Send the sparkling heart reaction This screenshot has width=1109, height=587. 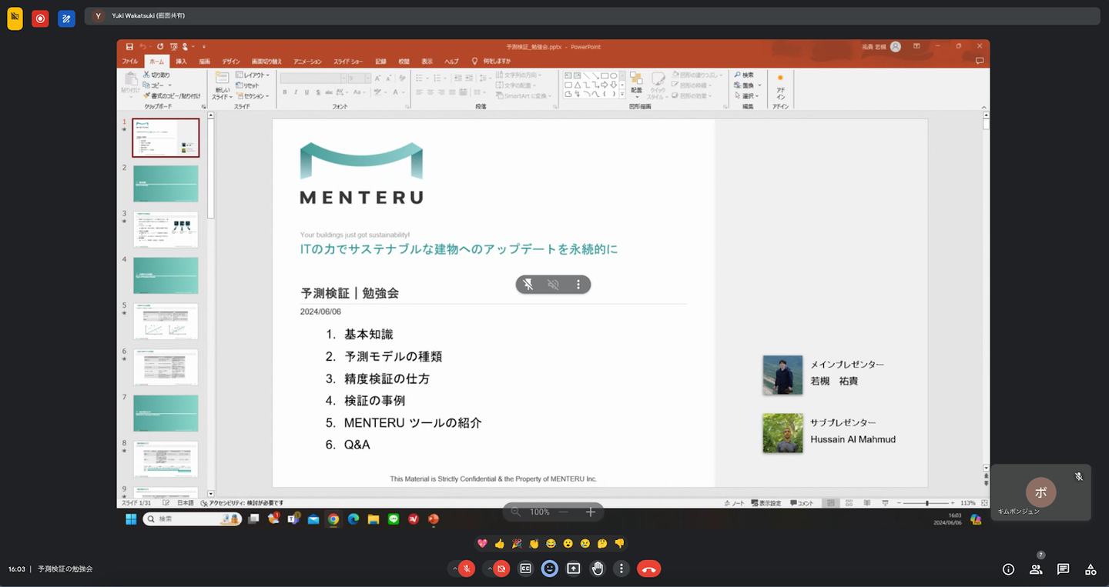point(482,544)
